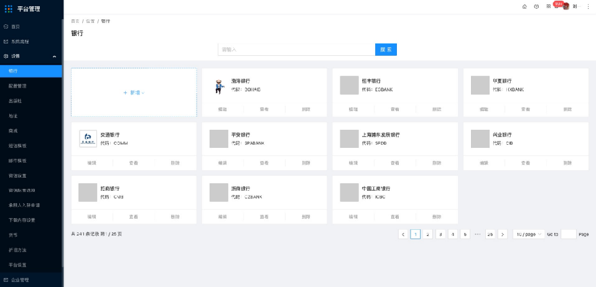This screenshot has height=287, width=596.
Task: Open 配置管理 in the sidebar
Action: tap(30, 86)
